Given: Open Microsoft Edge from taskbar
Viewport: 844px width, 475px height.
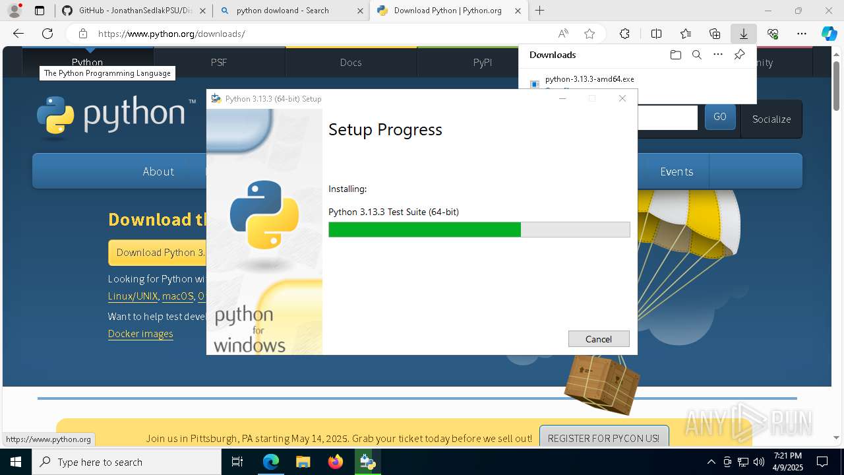Looking at the screenshot, I should (x=271, y=462).
